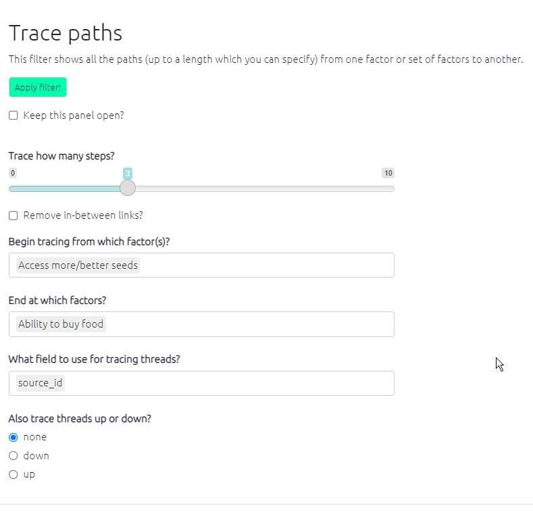Click the Trace paths heading

(x=66, y=33)
